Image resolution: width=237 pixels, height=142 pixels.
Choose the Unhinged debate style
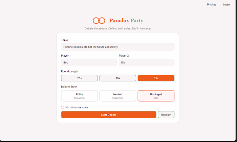156,96
